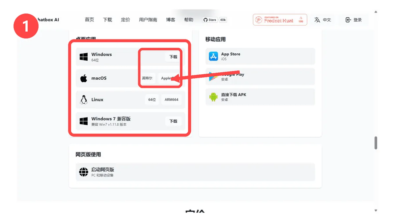
Task: Open 博客 in navigation
Action: click(171, 20)
